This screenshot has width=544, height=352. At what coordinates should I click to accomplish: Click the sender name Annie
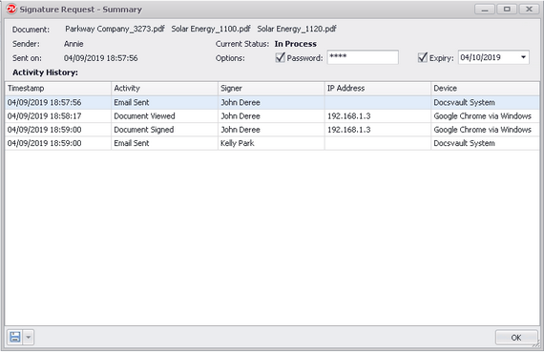pos(73,44)
